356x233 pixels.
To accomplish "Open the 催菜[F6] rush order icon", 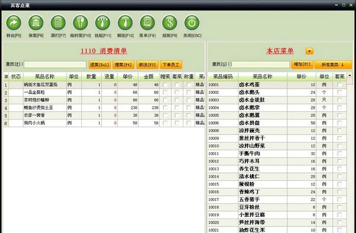I will 36,23.
